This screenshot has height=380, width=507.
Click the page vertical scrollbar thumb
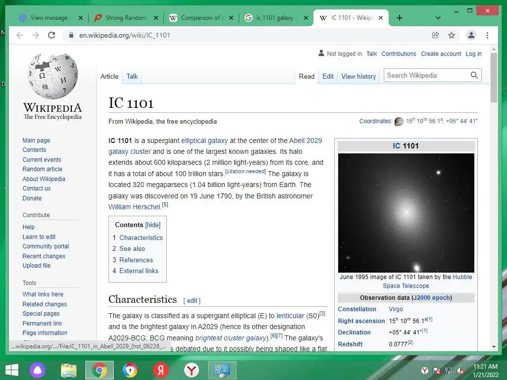pos(494,78)
